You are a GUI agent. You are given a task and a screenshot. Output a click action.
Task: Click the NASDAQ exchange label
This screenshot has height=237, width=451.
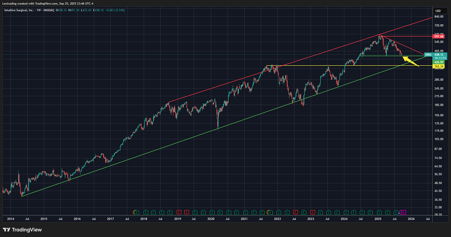pos(50,10)
